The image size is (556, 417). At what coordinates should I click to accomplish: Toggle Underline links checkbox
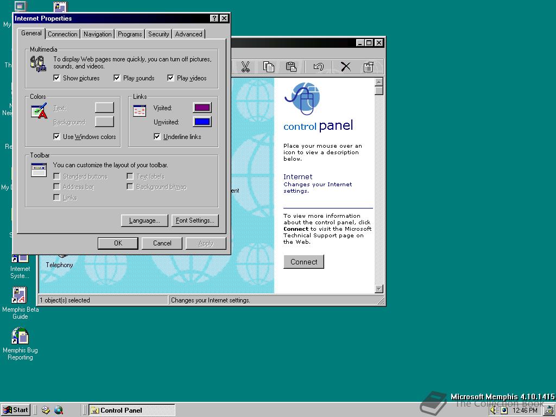(157, 136)
